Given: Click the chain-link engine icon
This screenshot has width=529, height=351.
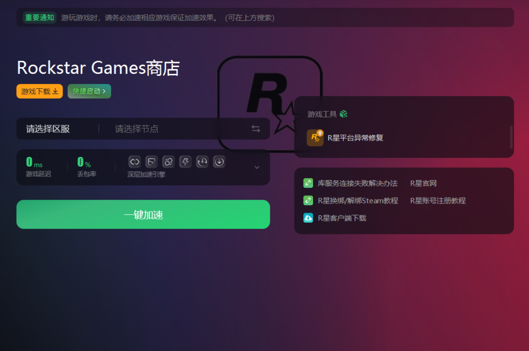Looking at the screenshot, I should 135,162.
